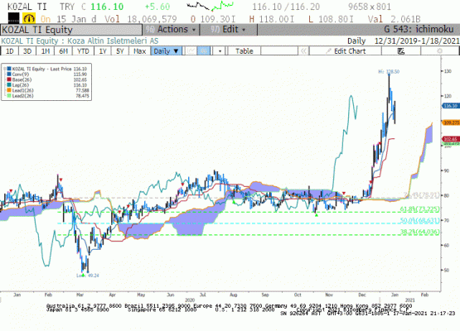Select the candle chart type icon

204,51
